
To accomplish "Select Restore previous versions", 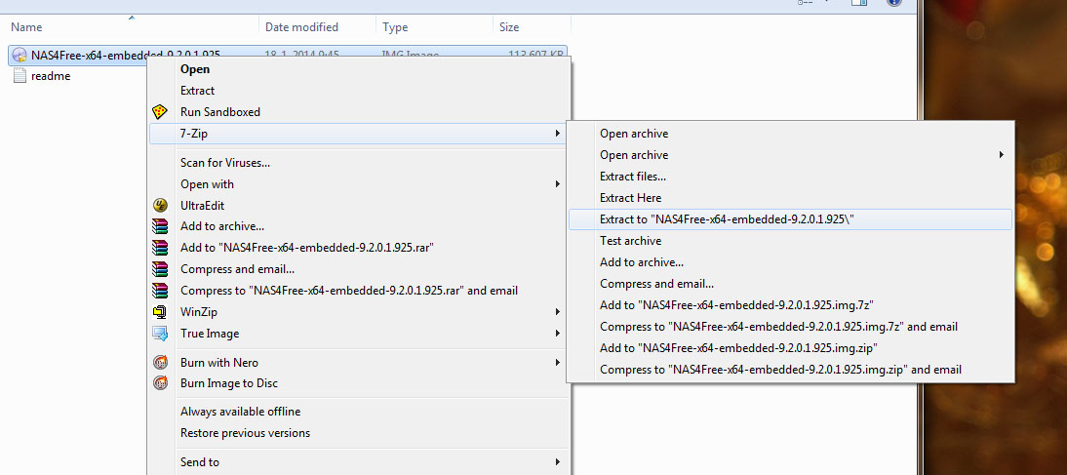I will 245,433.
